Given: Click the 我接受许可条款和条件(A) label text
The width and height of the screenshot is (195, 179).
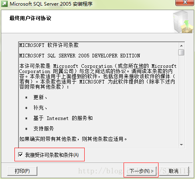Looking at the screenshot, I should click(x=52, y=155).
